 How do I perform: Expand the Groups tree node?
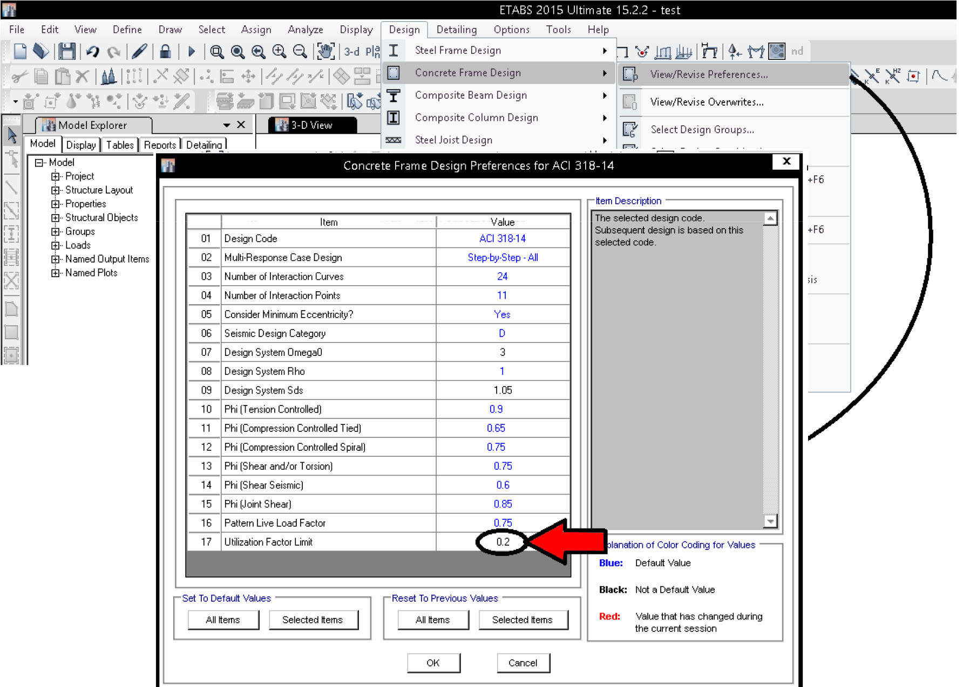coord(55,231)
